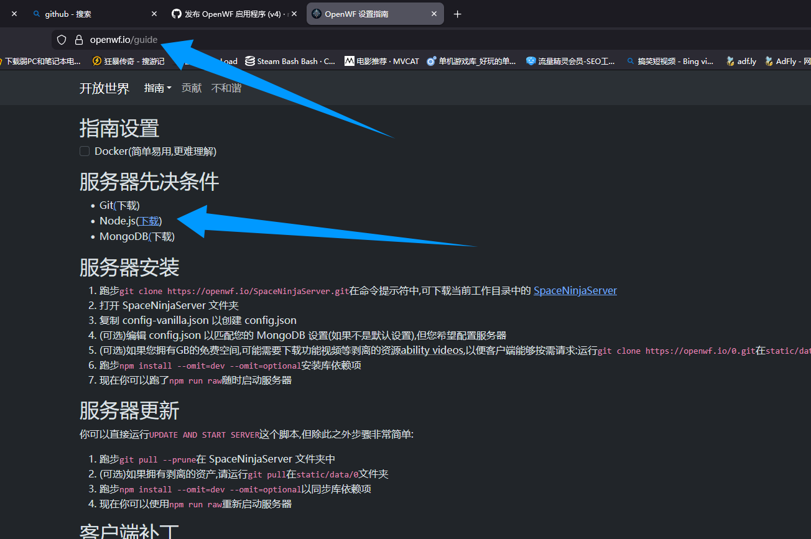Open a new browser tab with plus button
Screen dimensions: 811x539
pyautogui.click(x=458, y=14)
